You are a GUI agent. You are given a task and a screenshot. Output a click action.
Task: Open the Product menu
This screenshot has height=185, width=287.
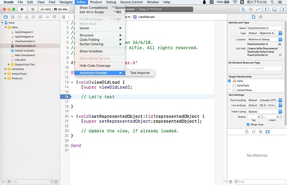[96, 2]
